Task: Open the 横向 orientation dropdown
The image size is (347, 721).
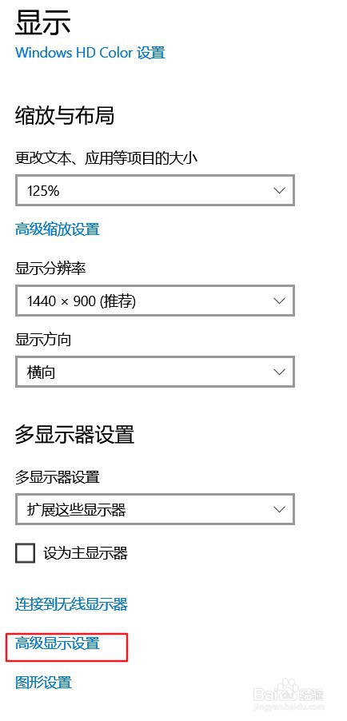Action: click(155, 372)
